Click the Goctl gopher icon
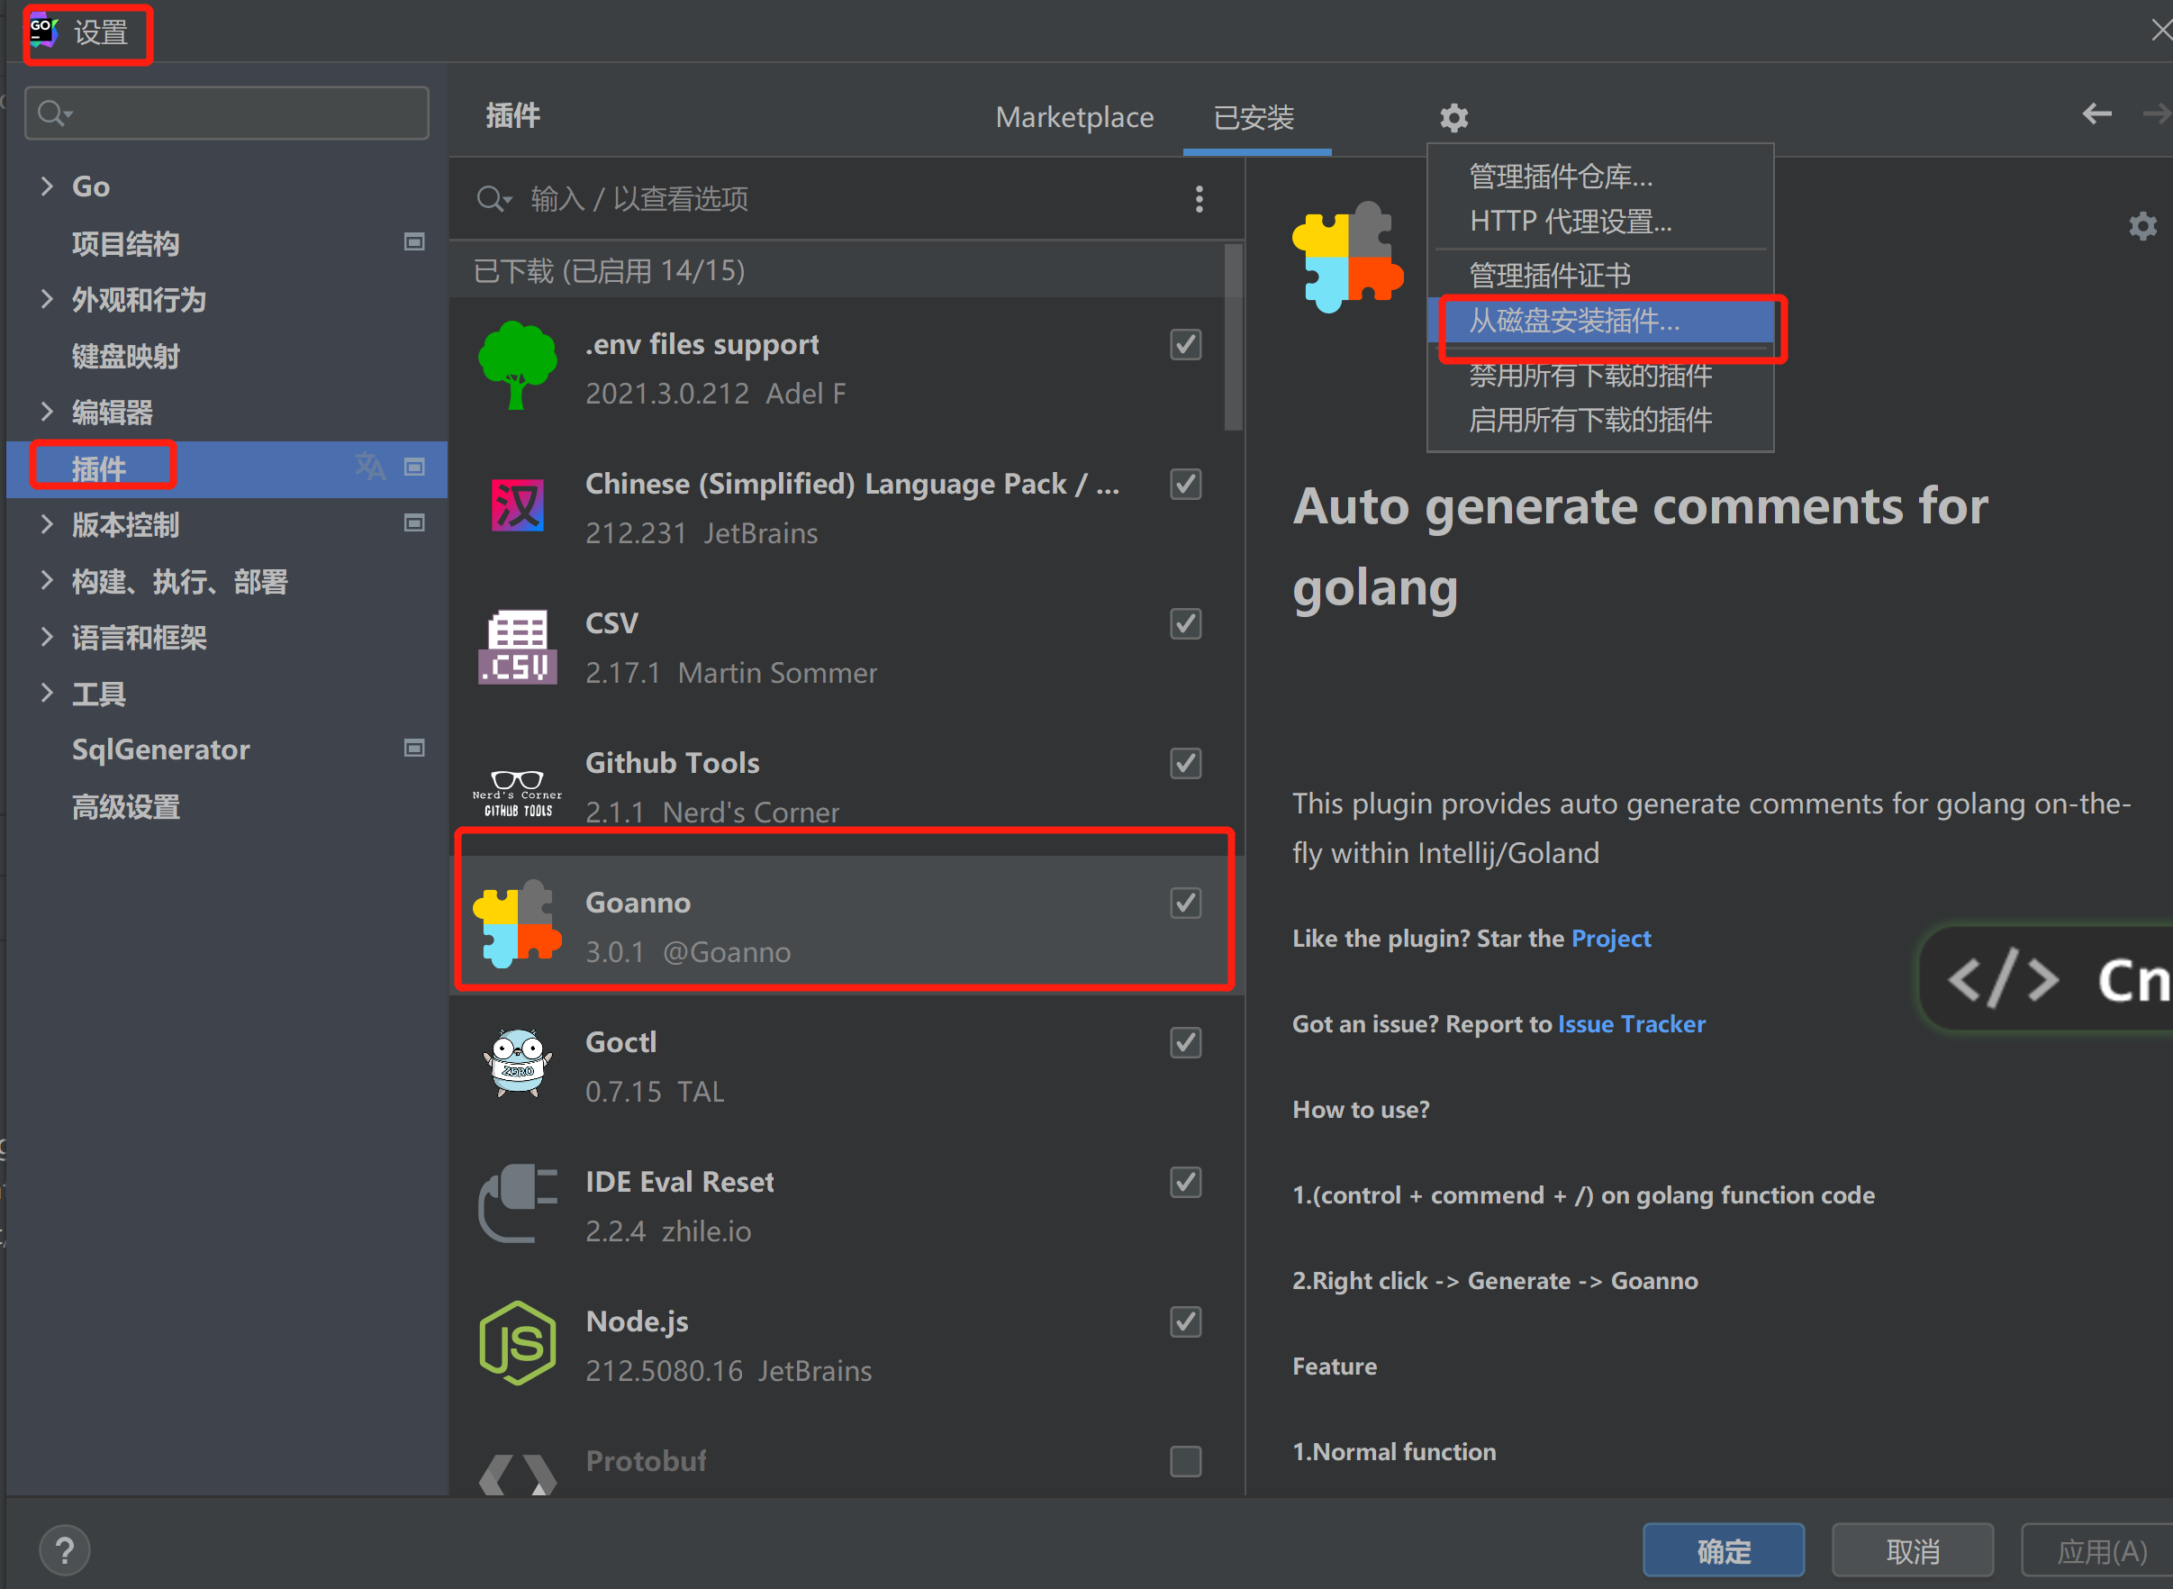The image size is (2173, 1589). click(517, 1063)
